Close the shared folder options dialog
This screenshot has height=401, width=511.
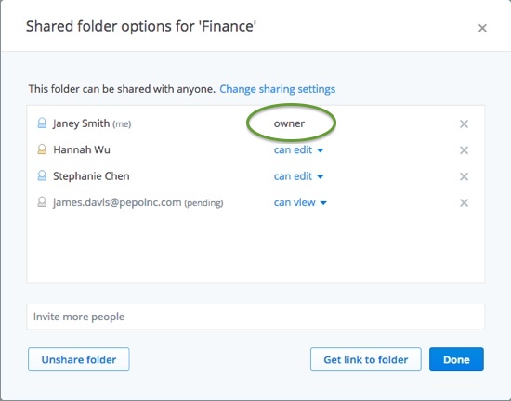[482, 29]
